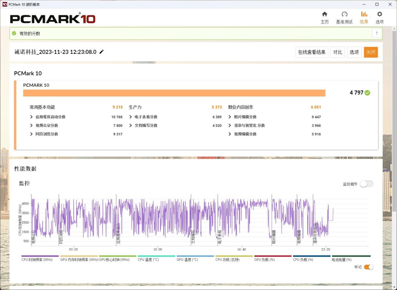Click the result title 诚诺科技_2023-11-23 12:23:08.0

point(55,52)
